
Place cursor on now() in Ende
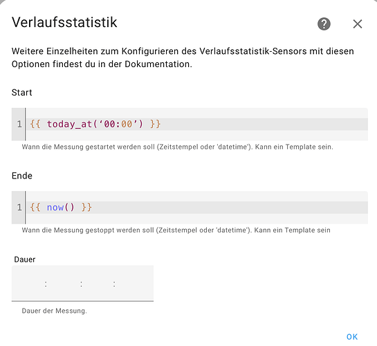[x=61, y=208]
